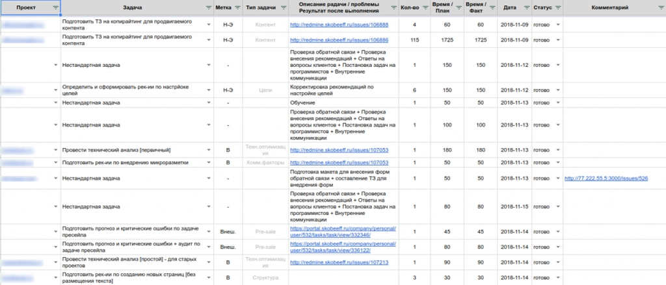Screen dimensions: 666x285
Task: Open the 77.222.55.5:3000/issues/526 comment link
Action: point(606,179)
